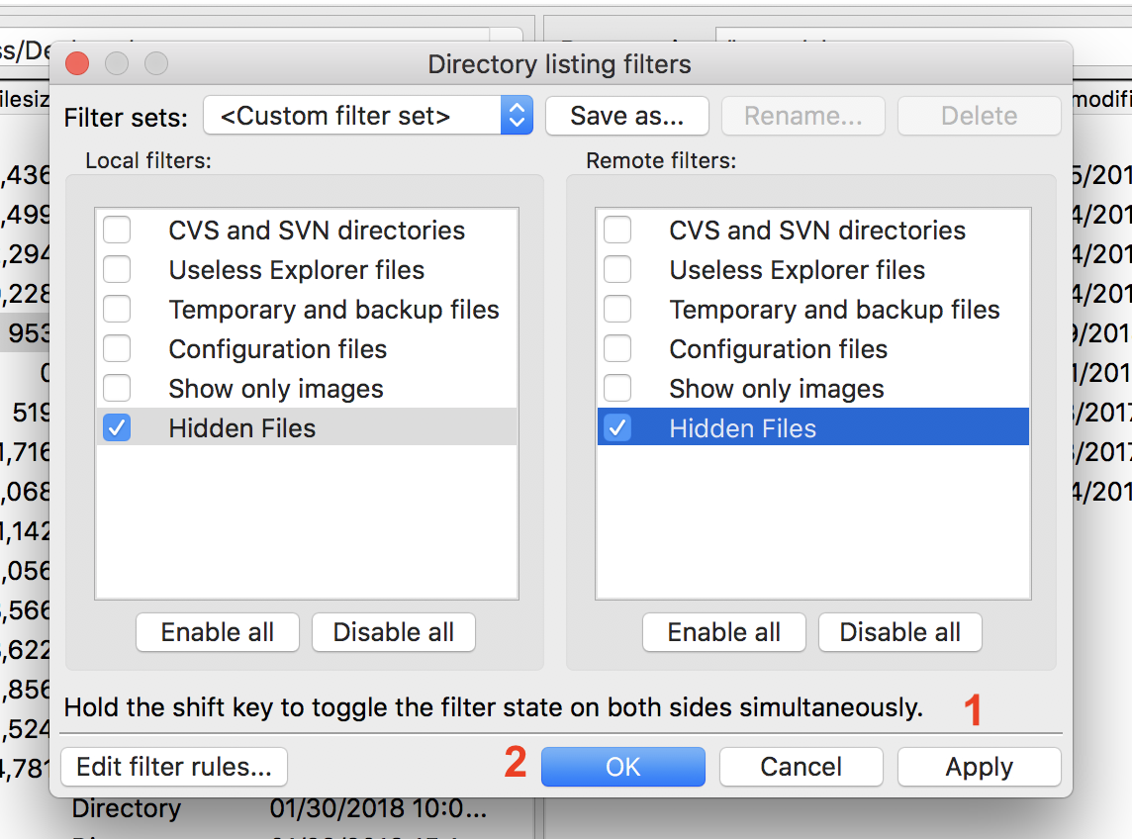Disable all local filters
Viewport: 1132px width, 839px height.
pos(393,632)
